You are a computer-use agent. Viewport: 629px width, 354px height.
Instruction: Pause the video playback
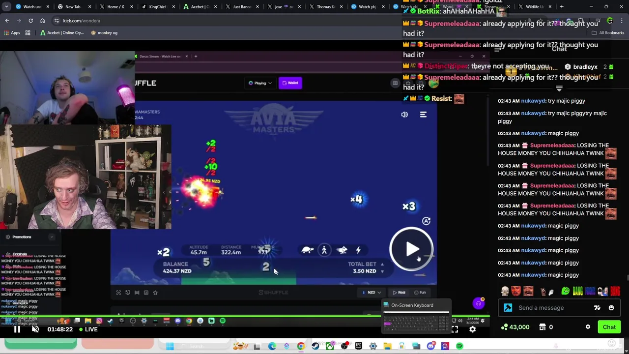coord(17,329)
